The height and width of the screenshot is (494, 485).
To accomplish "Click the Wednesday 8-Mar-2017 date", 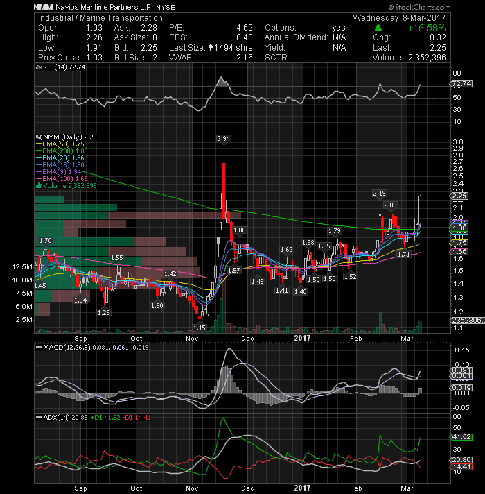I will tap(399, 18).
